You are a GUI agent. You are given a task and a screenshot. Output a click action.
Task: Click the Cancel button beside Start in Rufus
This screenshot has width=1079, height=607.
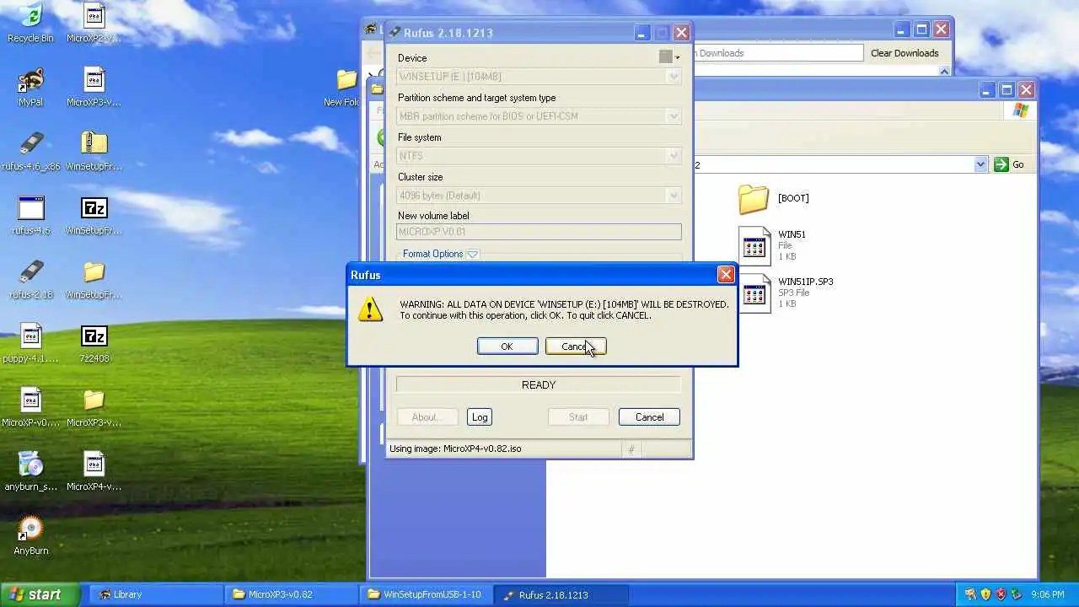(649, 417)
